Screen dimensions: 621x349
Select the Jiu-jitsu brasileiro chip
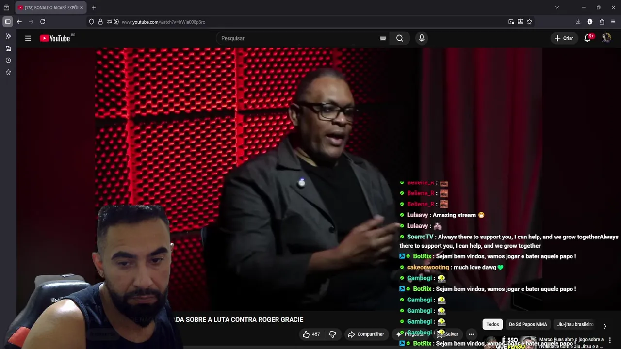point(575,324)
